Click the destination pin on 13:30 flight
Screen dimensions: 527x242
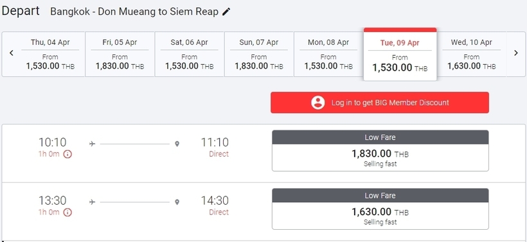pos(177,202)
